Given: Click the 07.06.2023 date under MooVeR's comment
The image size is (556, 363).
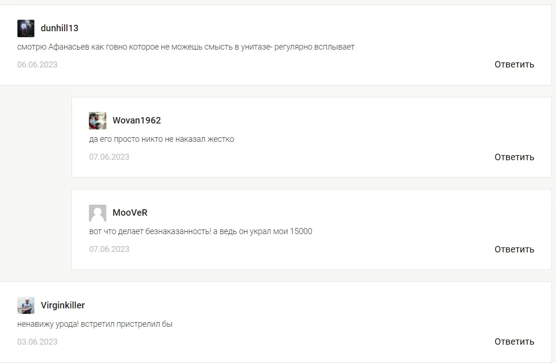Looking at the screenshot, I should pos(109,249).
